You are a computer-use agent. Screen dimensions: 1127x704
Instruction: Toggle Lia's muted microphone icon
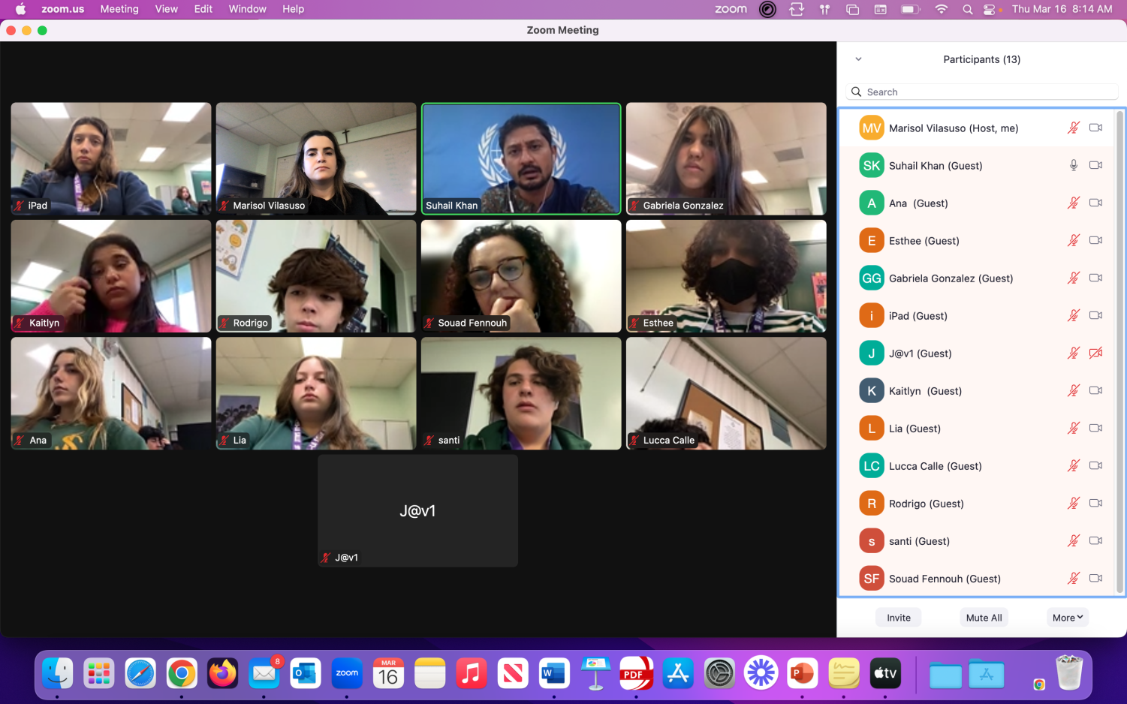1074,428
